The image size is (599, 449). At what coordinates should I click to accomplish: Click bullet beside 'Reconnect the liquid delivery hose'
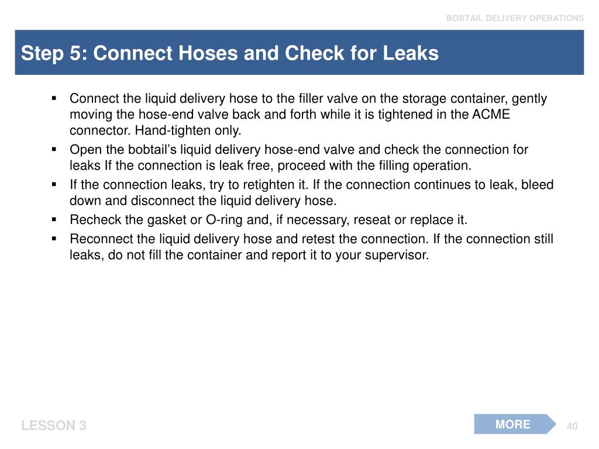click(54, 239)
